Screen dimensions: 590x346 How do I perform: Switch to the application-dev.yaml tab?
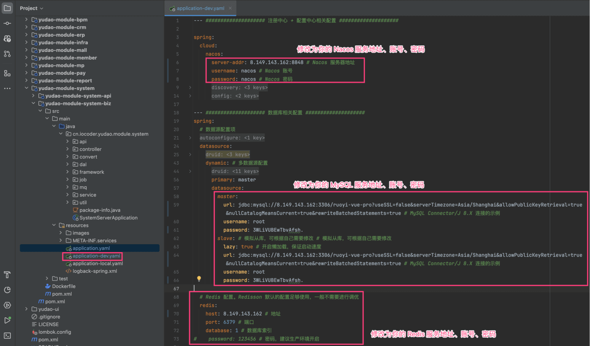click(200, 8)
